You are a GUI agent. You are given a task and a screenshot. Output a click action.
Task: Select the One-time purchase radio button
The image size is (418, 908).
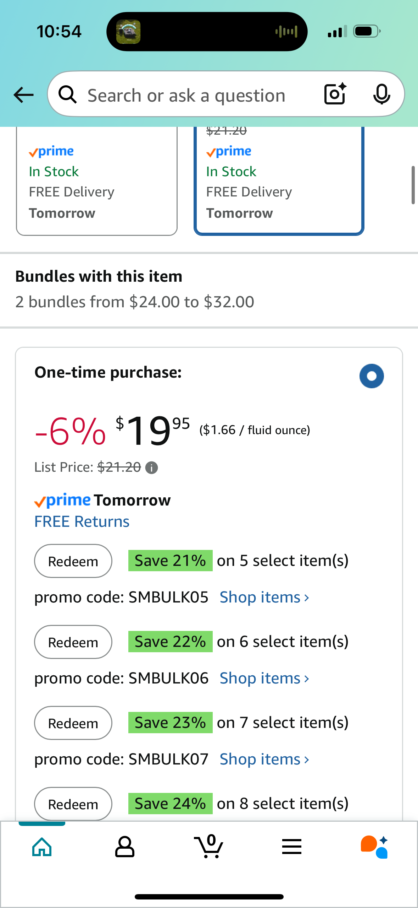coord(372,376)
